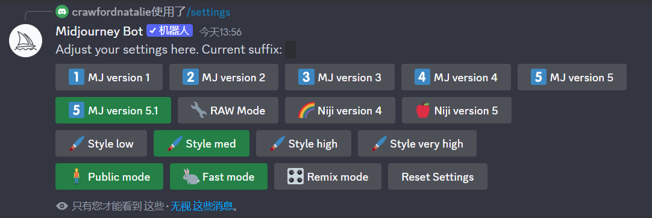
Task: Select Niji version 5
Action: (x=457, y=110)
